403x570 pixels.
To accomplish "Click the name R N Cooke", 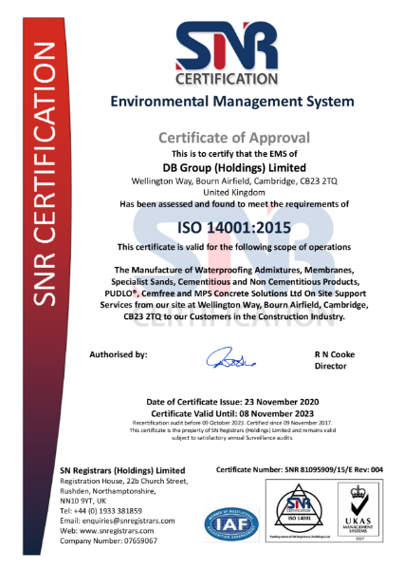I will pyautogui.click(x=335, y=354).
